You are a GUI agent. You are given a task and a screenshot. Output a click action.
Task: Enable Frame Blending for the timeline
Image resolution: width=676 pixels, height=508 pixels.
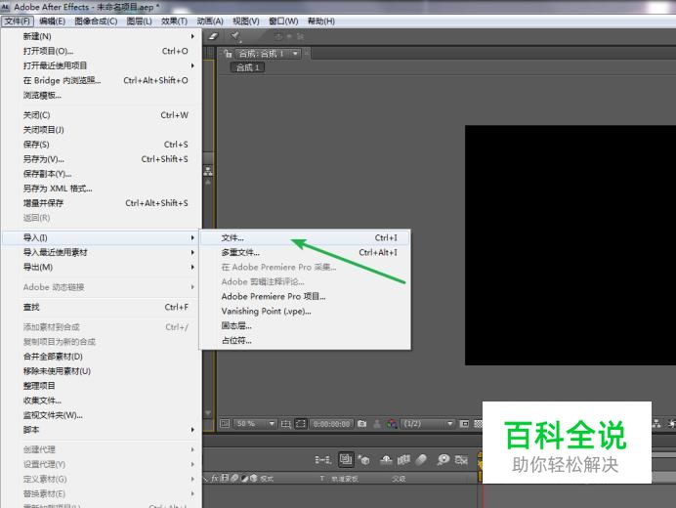403,460
